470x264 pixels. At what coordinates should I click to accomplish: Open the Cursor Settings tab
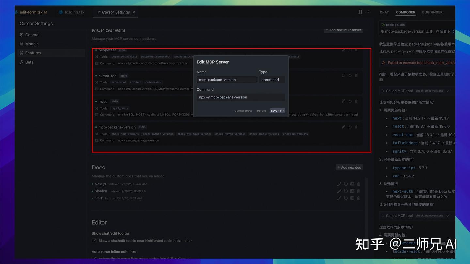115,12
